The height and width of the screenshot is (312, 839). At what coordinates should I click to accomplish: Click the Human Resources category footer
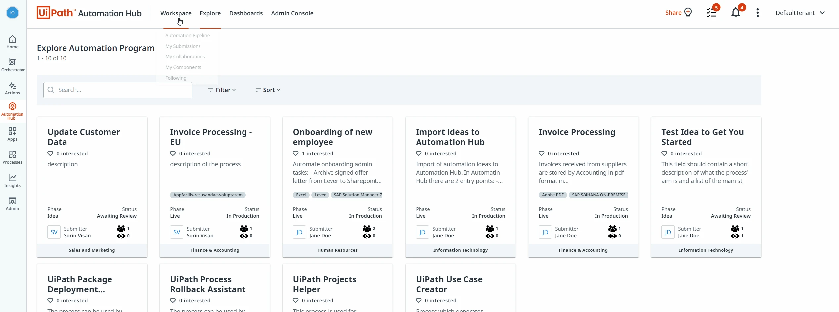pos(337,250)
